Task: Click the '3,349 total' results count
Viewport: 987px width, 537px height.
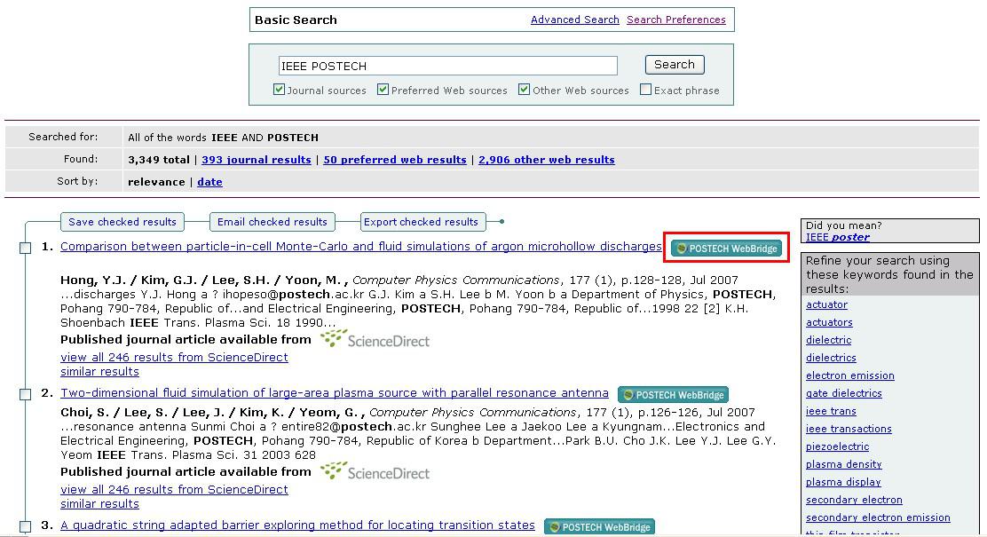Action: click(x=159, y=160)
